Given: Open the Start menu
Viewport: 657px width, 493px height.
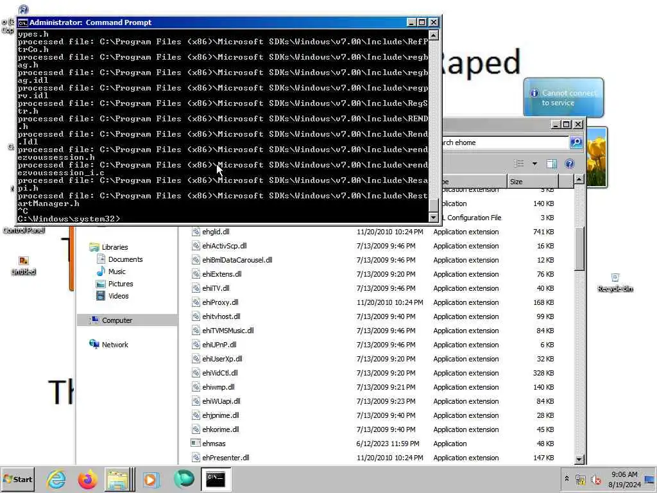Looking at the screenshot, I should pyautogui.click(x=17, y=479).
